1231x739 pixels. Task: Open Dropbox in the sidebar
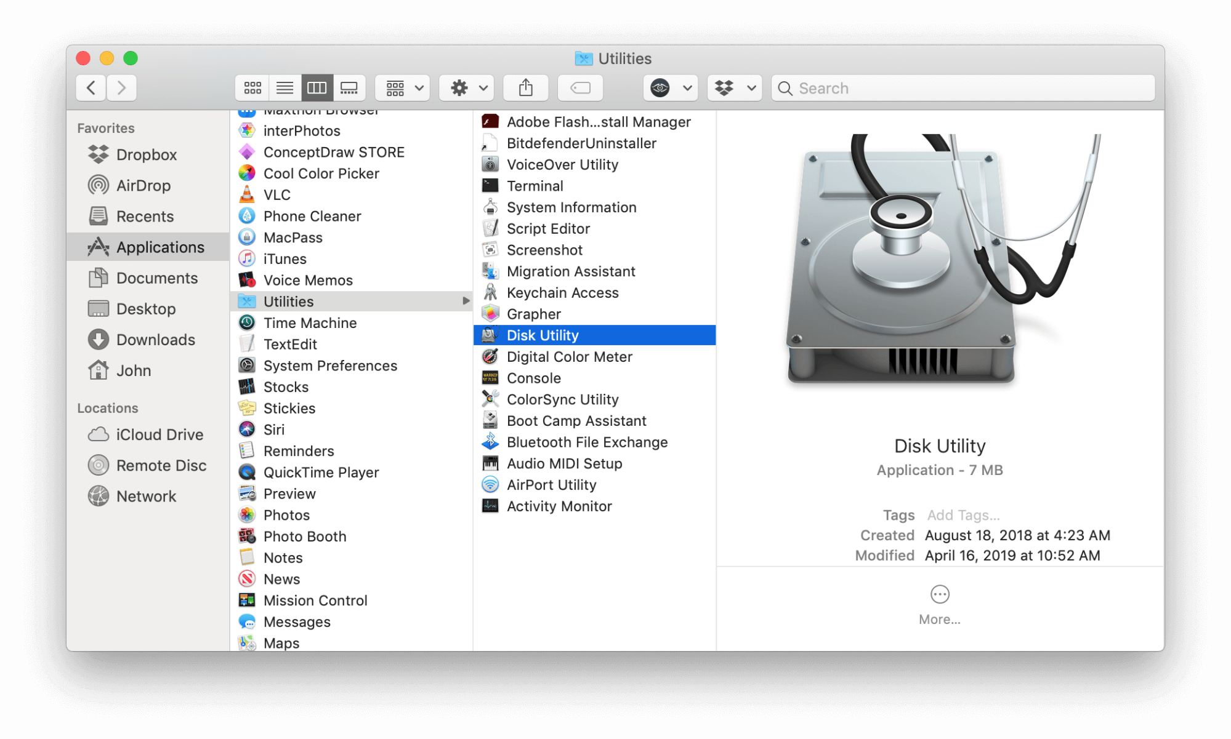coord(148,155)
